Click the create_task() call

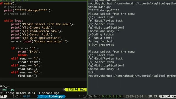pyautogui.click(x=29, y=62)
